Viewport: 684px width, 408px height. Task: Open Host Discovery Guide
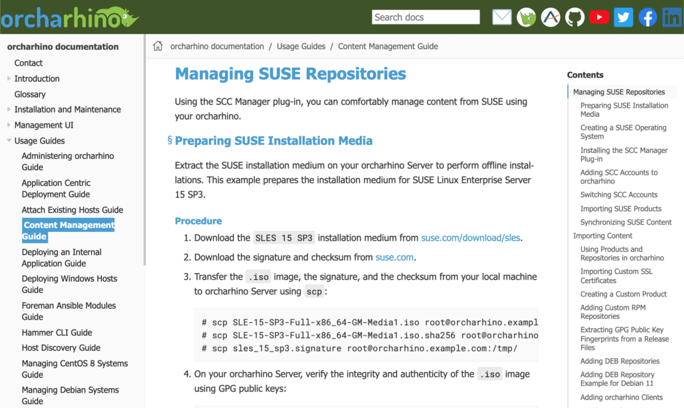coord(61,348)
